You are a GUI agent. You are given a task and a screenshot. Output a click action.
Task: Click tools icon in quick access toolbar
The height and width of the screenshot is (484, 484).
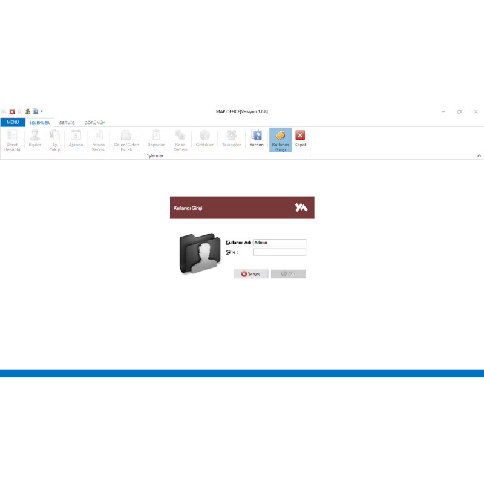point(20,111)
